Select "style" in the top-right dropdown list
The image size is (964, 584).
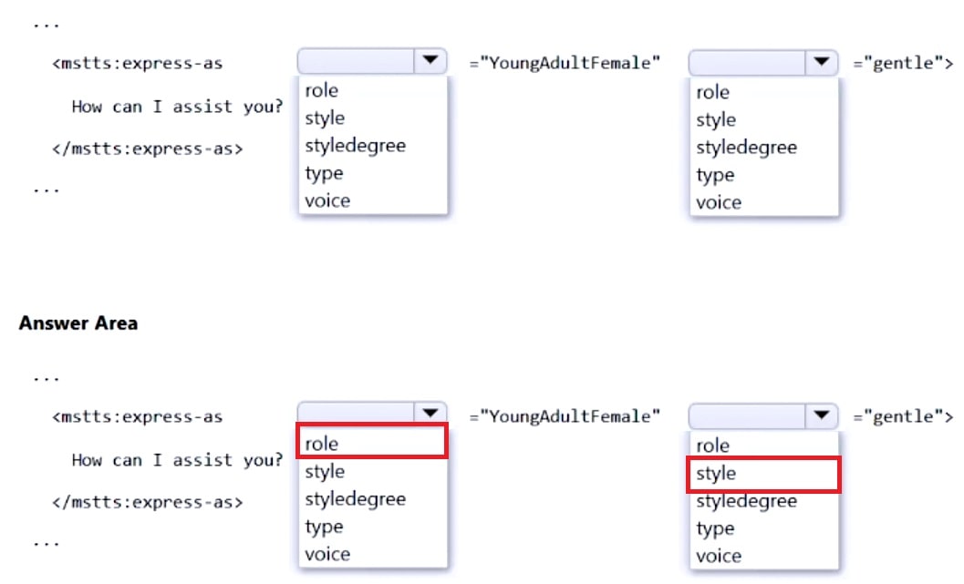716,119
